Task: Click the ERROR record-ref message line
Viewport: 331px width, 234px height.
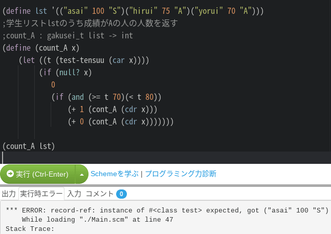Action: click(167, 210)
